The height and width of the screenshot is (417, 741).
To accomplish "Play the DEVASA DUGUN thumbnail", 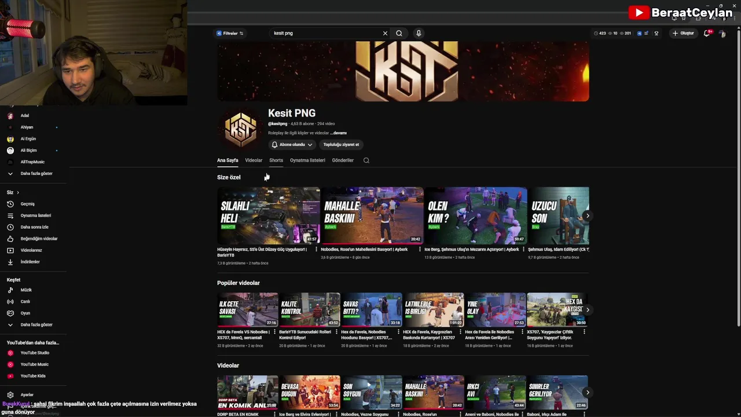I will click(310, 393).
